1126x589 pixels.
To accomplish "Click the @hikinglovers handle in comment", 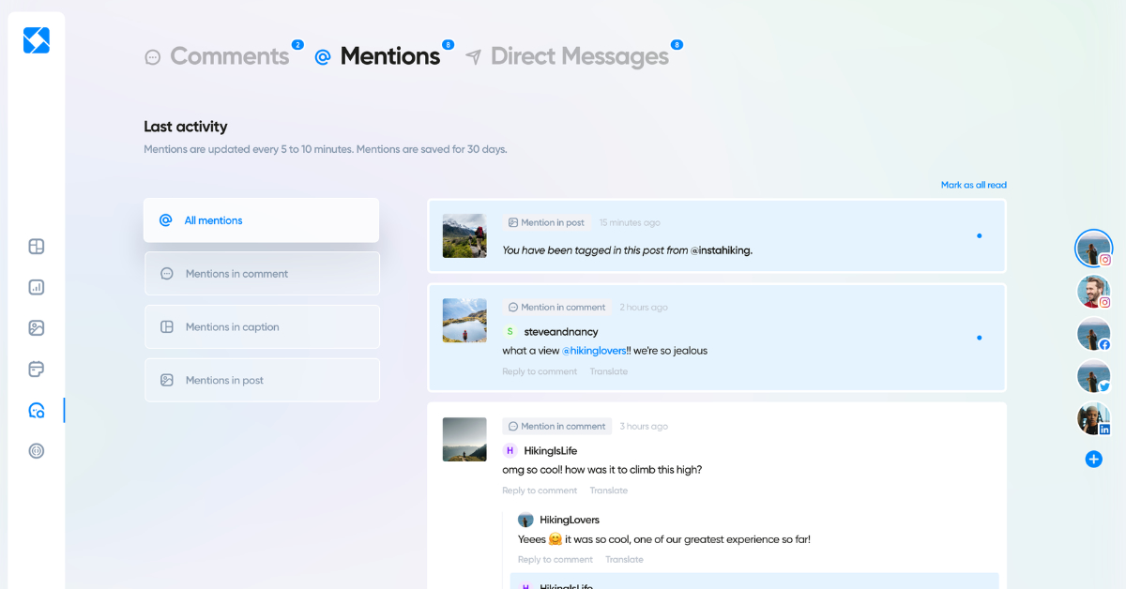I will (594, 351).
